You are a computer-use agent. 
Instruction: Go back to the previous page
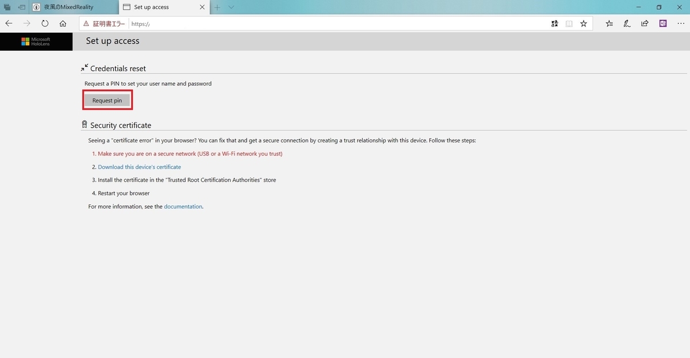click(x=9, y=24)
